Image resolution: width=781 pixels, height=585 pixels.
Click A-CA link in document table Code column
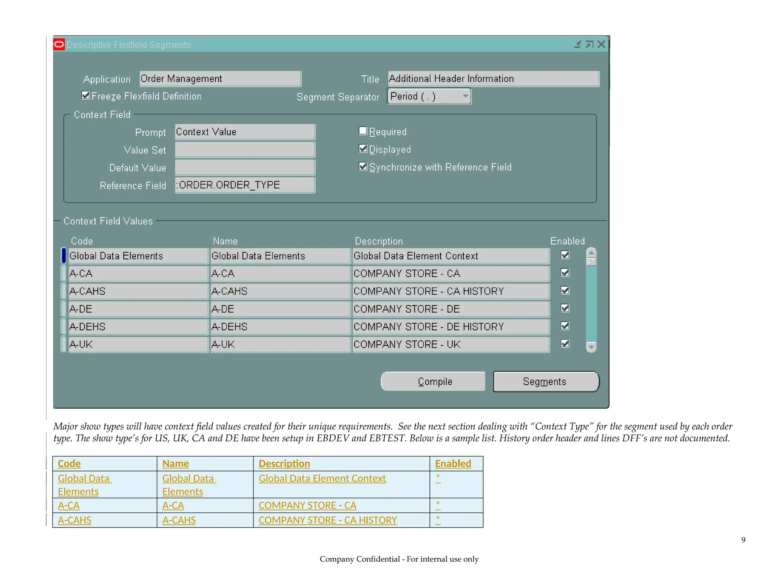69,505
